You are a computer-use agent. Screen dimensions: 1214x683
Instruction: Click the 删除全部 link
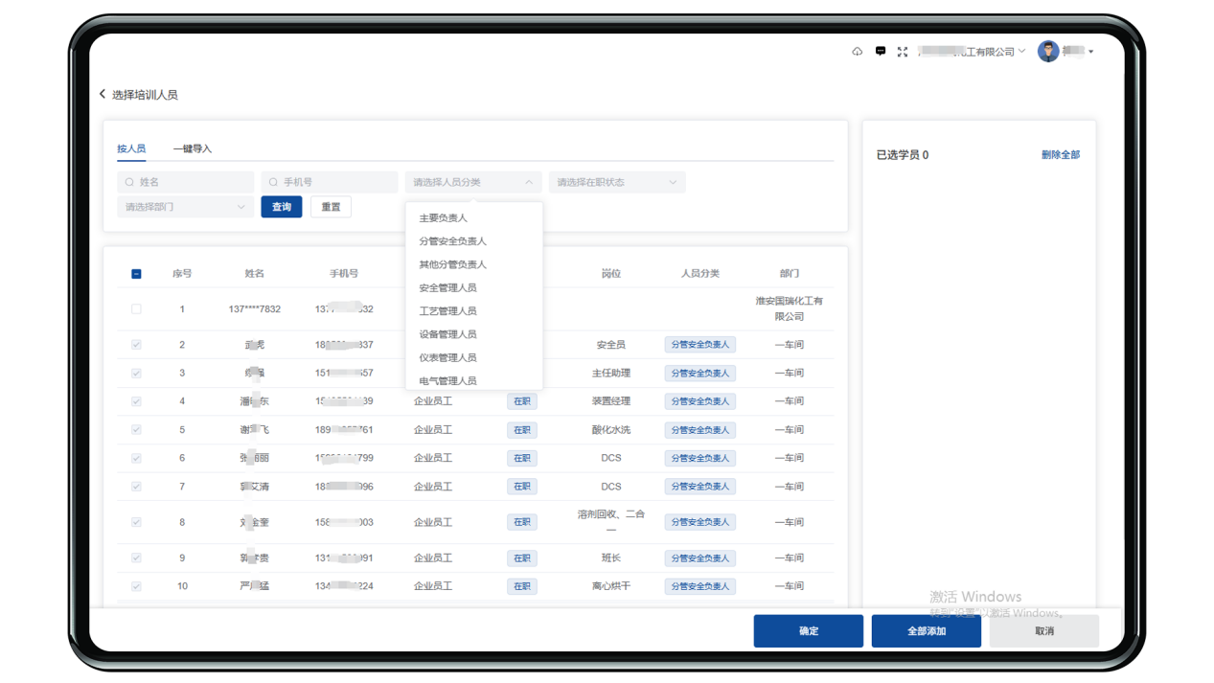click(x=1060, y=155)
